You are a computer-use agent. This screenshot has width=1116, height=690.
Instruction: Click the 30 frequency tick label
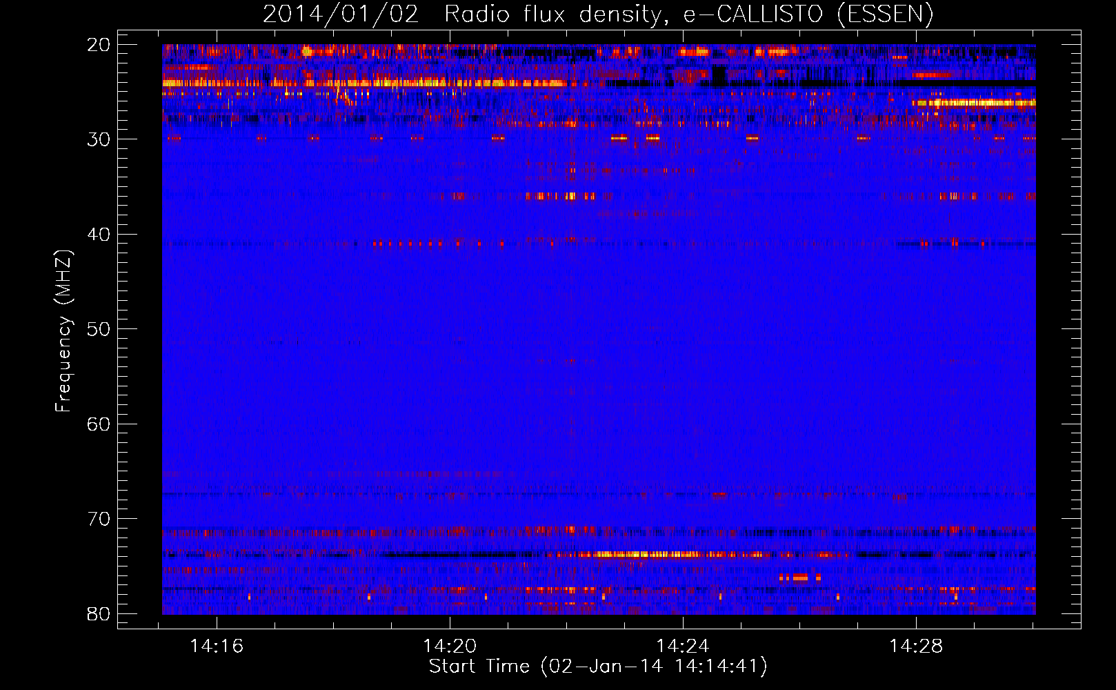coord(99,139)
